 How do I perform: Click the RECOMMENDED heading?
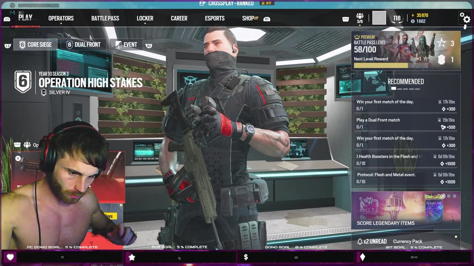(x=405, y=82)
